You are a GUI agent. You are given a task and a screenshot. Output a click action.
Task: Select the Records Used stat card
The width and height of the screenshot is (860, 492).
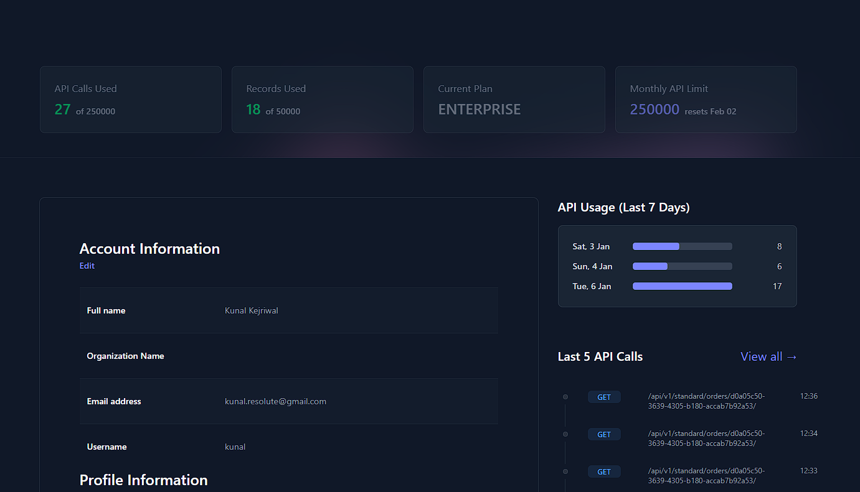point(323,100)
